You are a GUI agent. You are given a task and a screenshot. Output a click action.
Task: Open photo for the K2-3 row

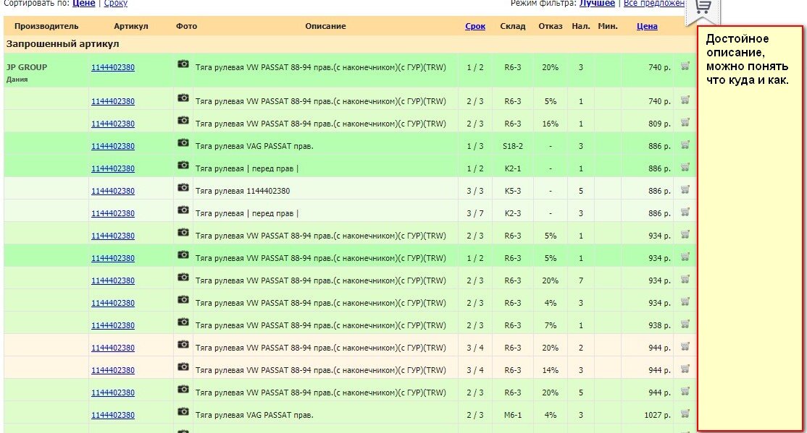point(183,210)
